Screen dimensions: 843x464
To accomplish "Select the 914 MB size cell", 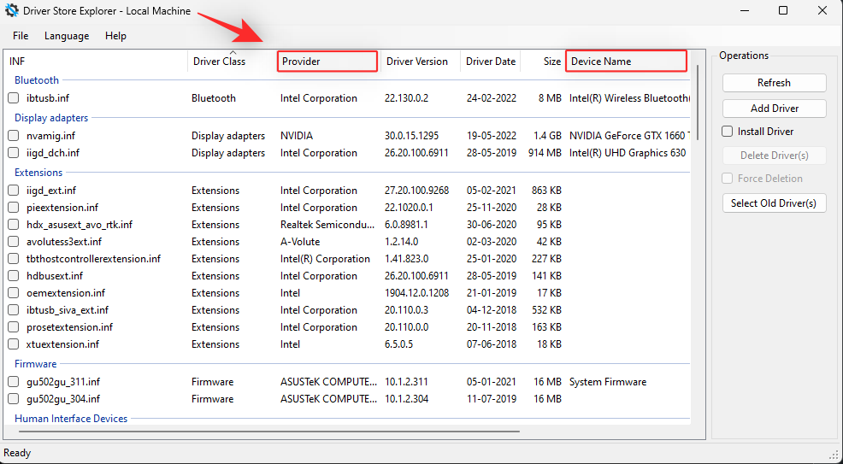I will tap(545, 153).
